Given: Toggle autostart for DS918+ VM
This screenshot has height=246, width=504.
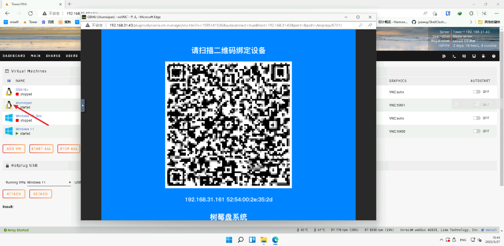Looking at the screenshot, I should (476, 91).
